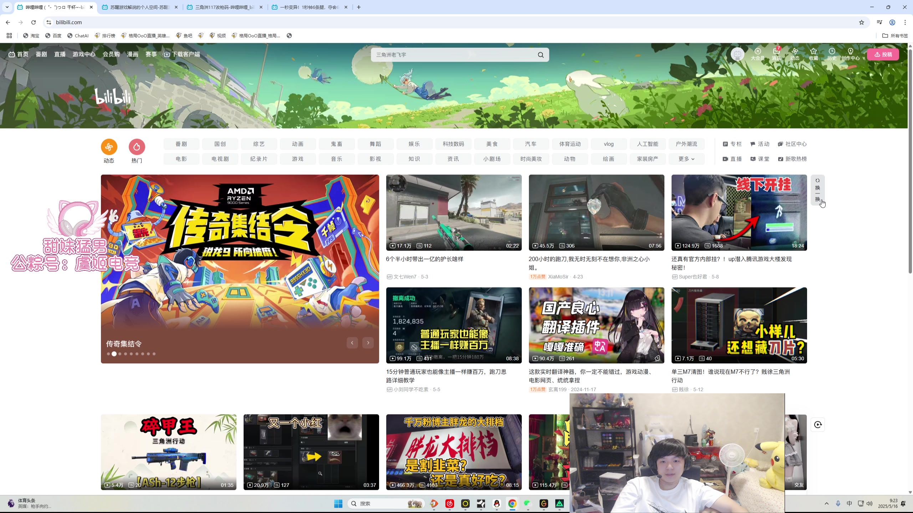Open 国产良心翻译插件 video thumbnail
913x513 pixels.
596,325
